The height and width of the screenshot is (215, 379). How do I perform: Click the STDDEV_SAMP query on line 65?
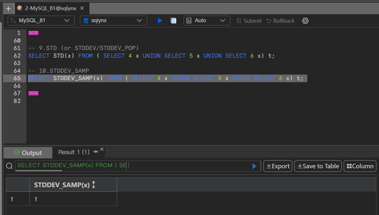(x=165, y=78)
